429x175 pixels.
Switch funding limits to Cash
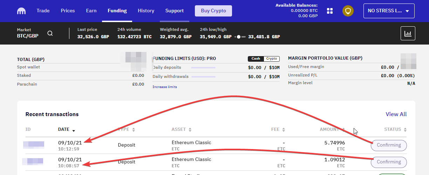click(x=256, y=59)
